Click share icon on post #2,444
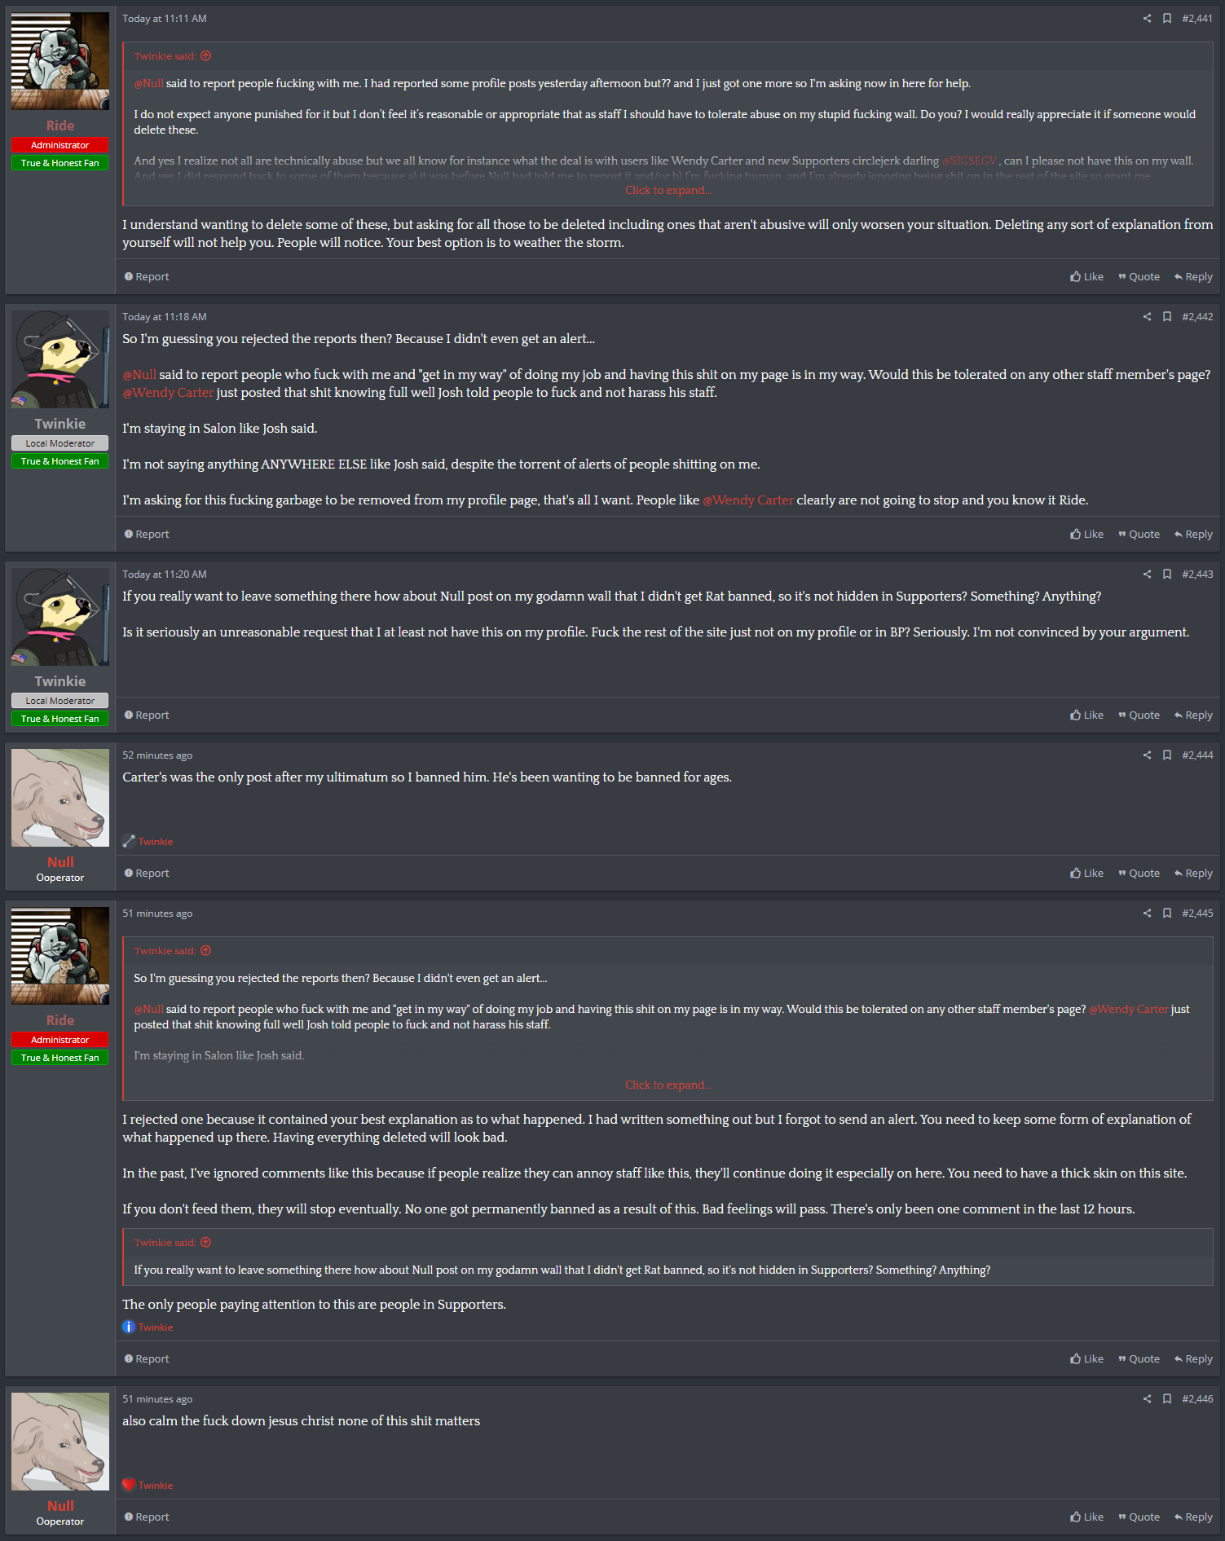Screen dimensions: 1225x1541 click(1147, 755)
